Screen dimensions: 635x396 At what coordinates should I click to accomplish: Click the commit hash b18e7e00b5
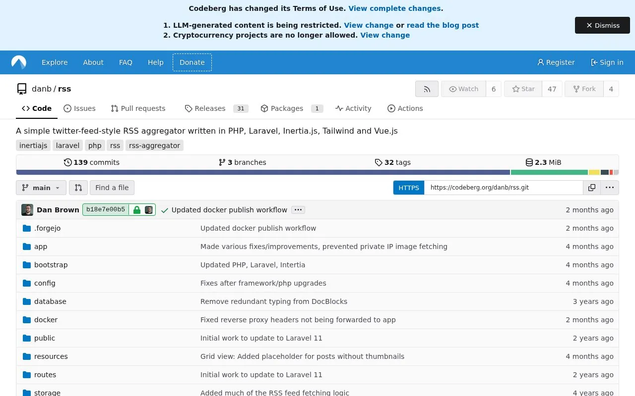coord(106,210)
